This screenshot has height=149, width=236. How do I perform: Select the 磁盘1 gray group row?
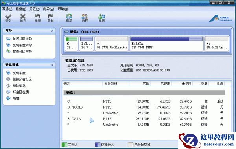pyautogui.click(x=144, y=92)
